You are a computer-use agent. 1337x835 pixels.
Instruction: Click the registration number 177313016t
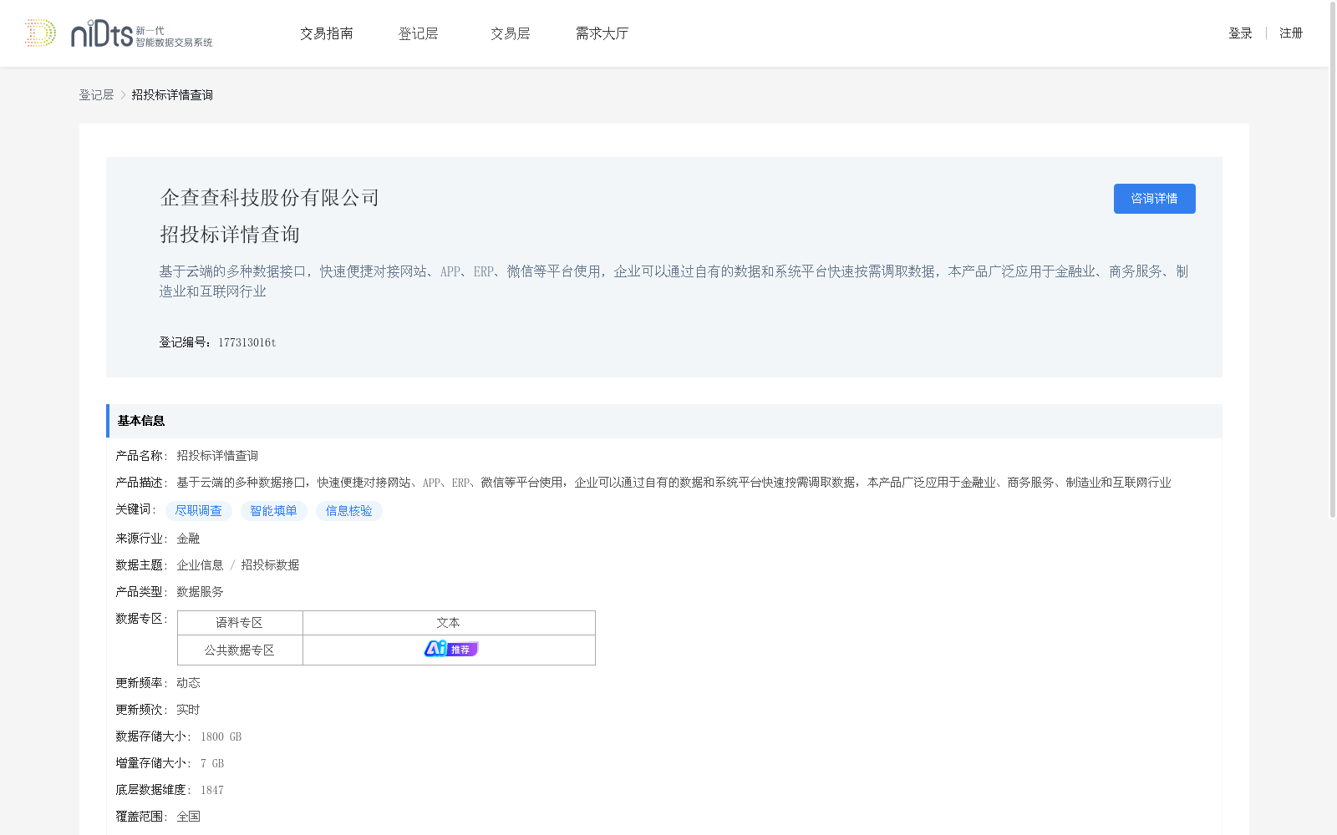(247, 342)
